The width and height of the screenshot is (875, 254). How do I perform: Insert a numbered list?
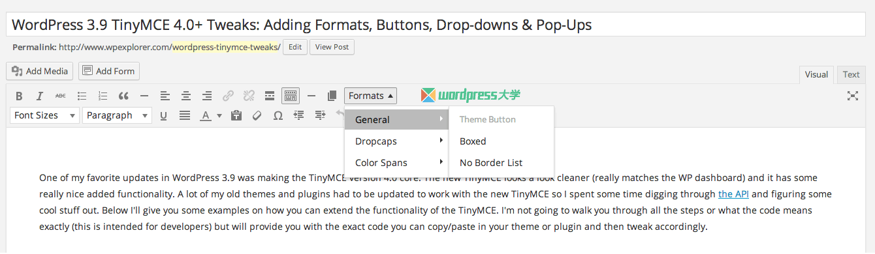click(103, 96)
